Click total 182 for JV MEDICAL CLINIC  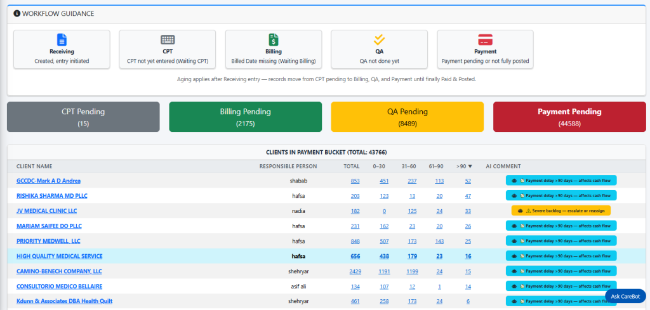coord(355,211)
